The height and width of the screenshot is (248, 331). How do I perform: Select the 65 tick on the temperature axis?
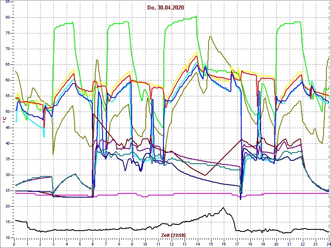click(x=7, y=65)
